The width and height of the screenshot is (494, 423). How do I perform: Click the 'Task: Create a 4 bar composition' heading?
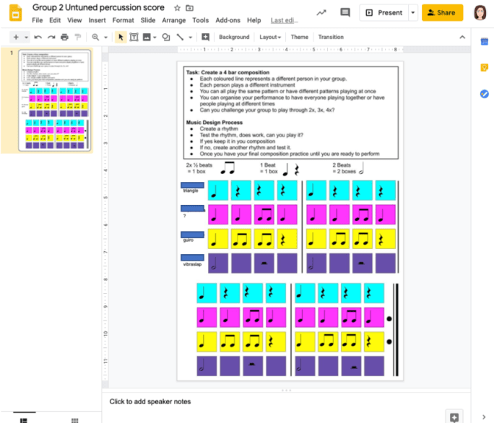227,72
